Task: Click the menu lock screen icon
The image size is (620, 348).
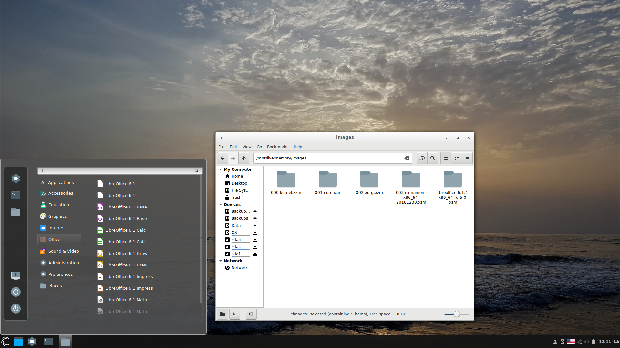Action: [16, 275]
